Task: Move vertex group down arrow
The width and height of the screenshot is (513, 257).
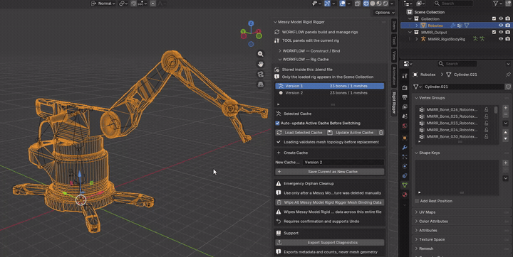Action: coord(505,138)
